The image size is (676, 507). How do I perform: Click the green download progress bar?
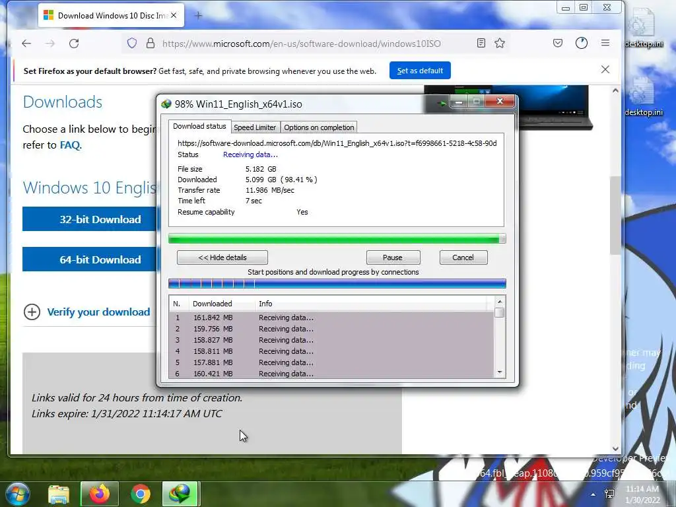[337, 239]
